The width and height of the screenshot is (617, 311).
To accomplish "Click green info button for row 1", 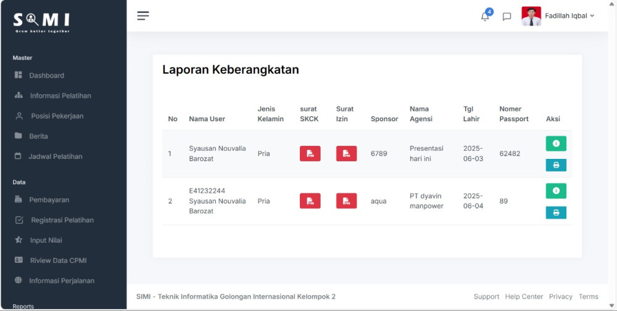I will pyautogui.click(x=555, y=143).
